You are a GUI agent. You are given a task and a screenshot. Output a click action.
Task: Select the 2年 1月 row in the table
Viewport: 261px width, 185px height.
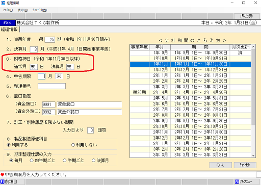pyautogui.click(x=191, y=75)
